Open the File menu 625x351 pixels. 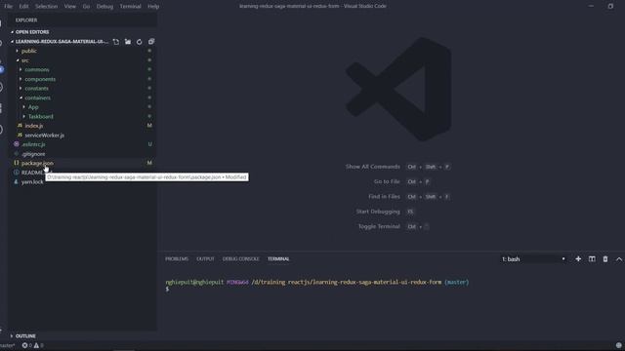point(9,7)
